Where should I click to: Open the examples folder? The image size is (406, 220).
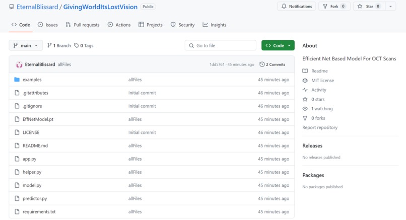(x=32, y=80)
